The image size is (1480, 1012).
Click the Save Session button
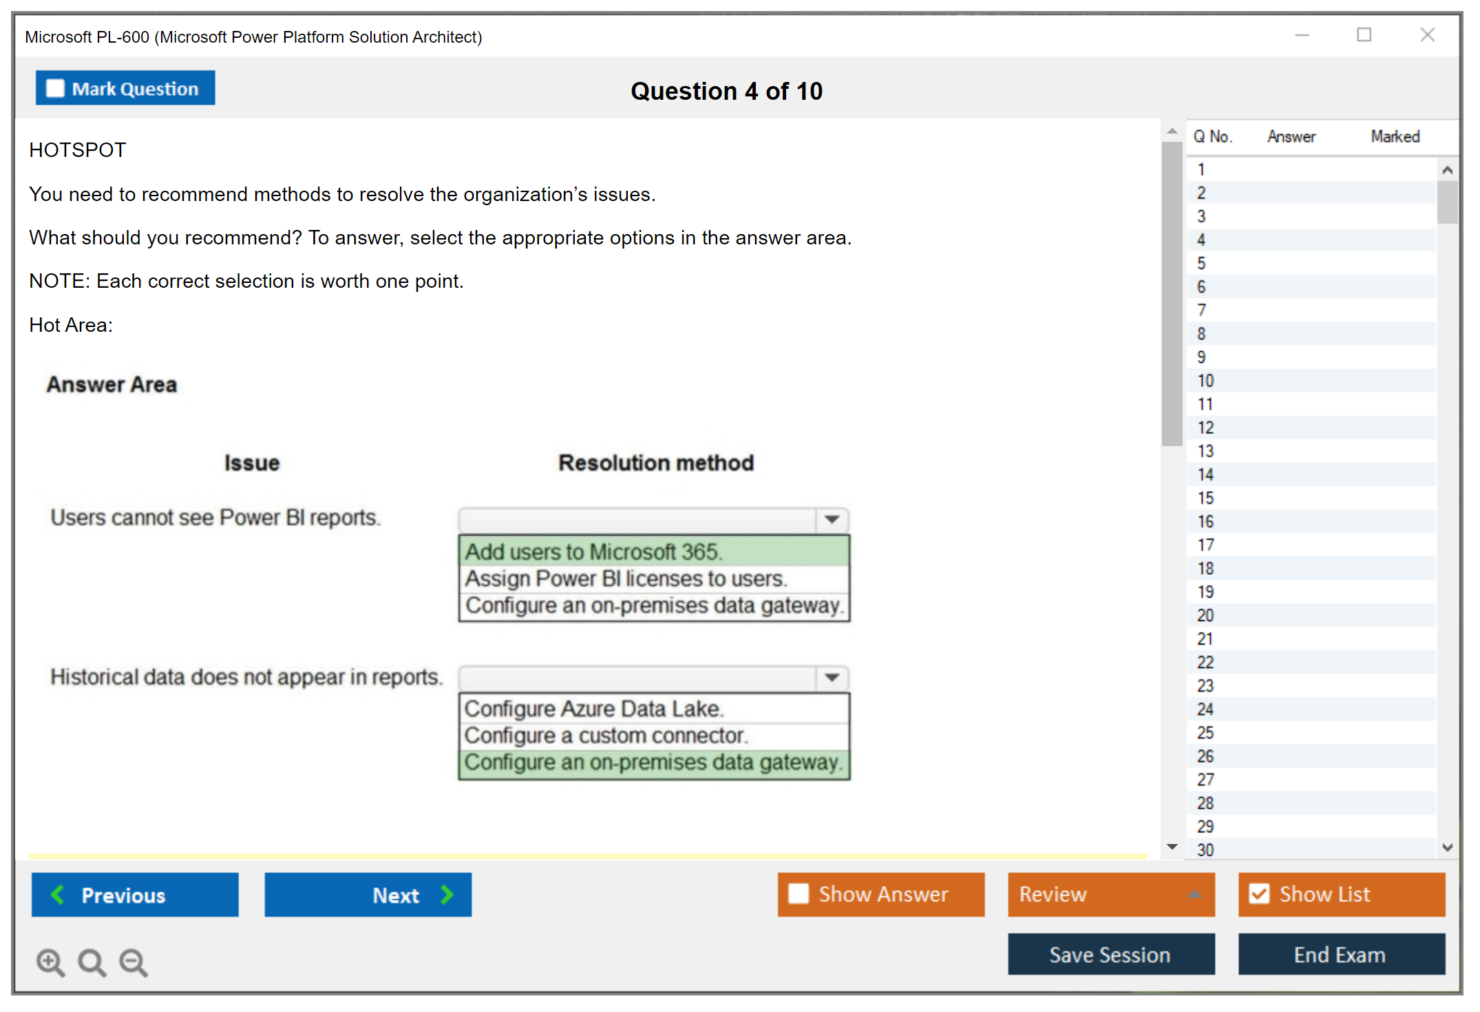coord(1110,954)
